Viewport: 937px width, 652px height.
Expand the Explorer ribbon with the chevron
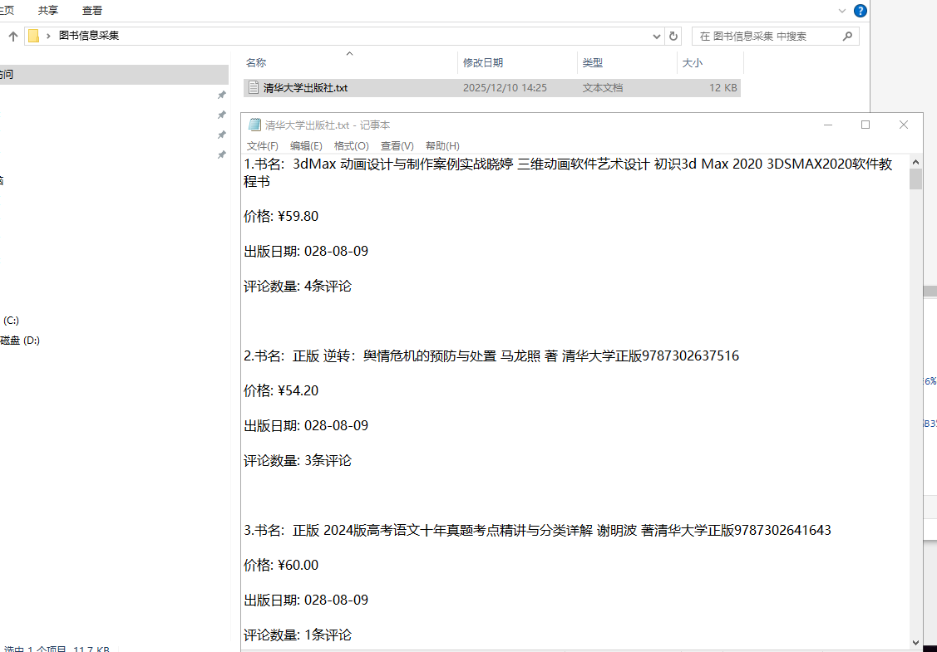point(842,10)
